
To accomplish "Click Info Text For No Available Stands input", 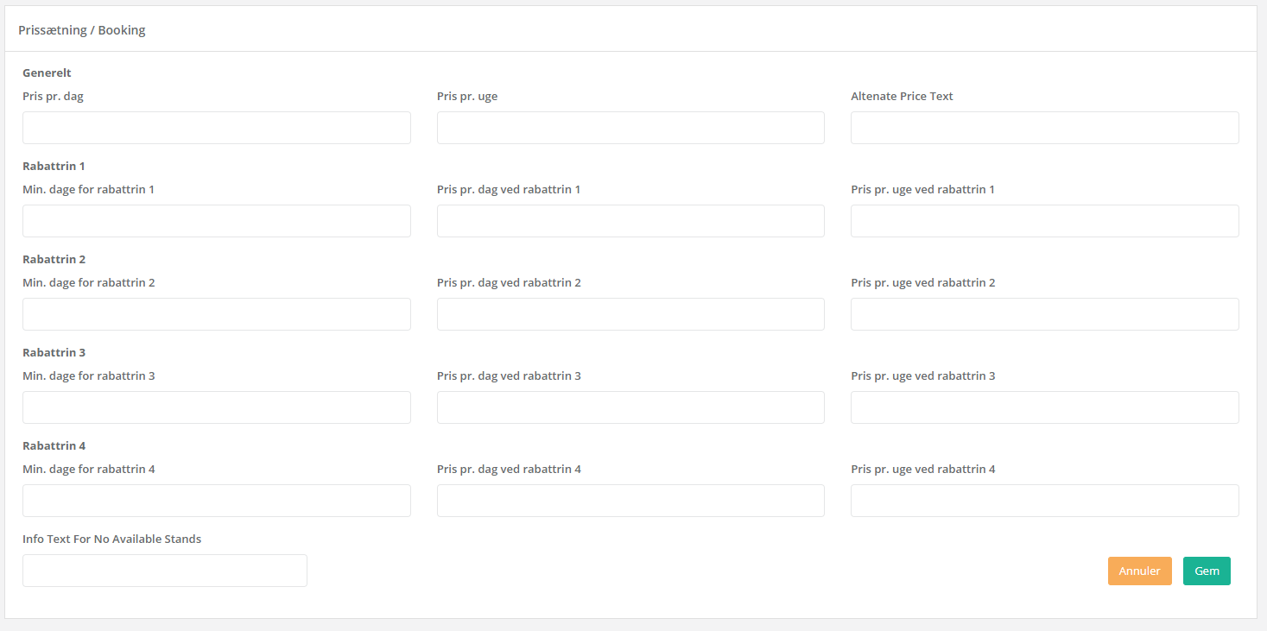I will click(165, 571).
